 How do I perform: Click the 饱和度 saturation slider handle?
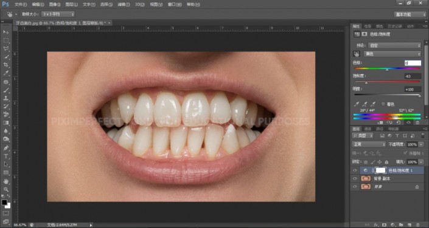(366, 82)
